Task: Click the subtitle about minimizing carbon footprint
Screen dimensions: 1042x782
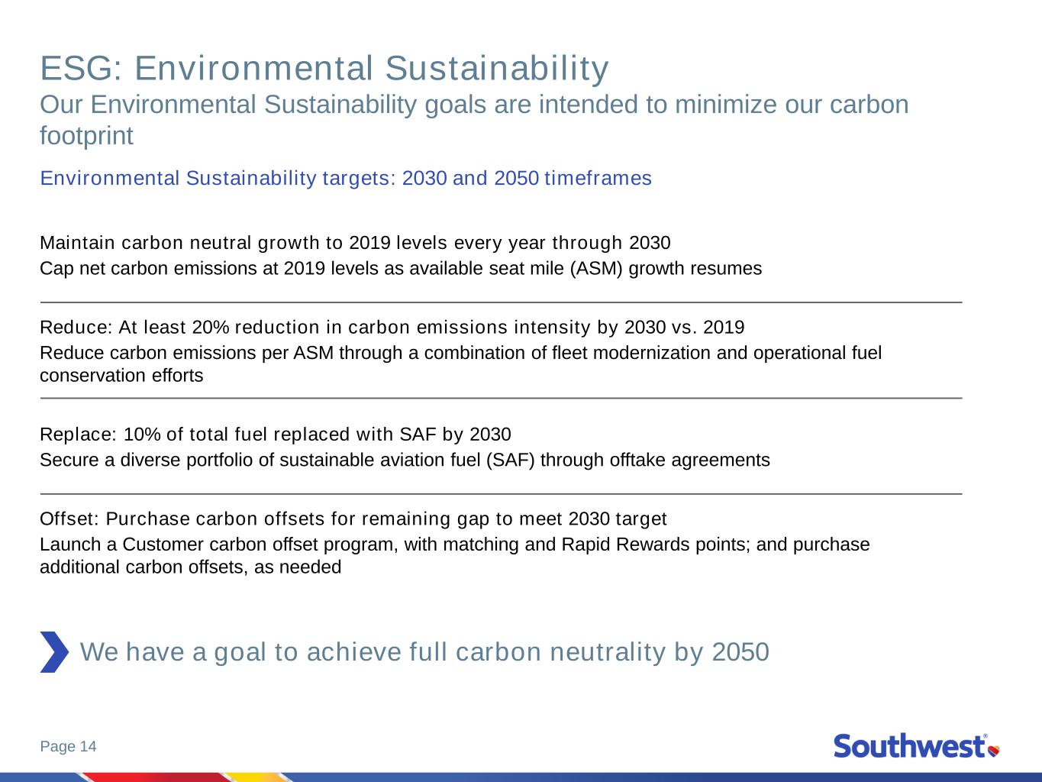Action: tap(474, 120)
